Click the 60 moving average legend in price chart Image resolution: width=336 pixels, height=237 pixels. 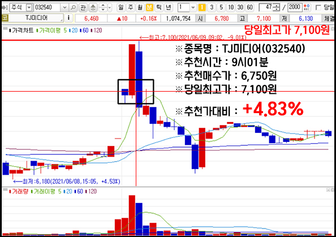click(84, 31)
